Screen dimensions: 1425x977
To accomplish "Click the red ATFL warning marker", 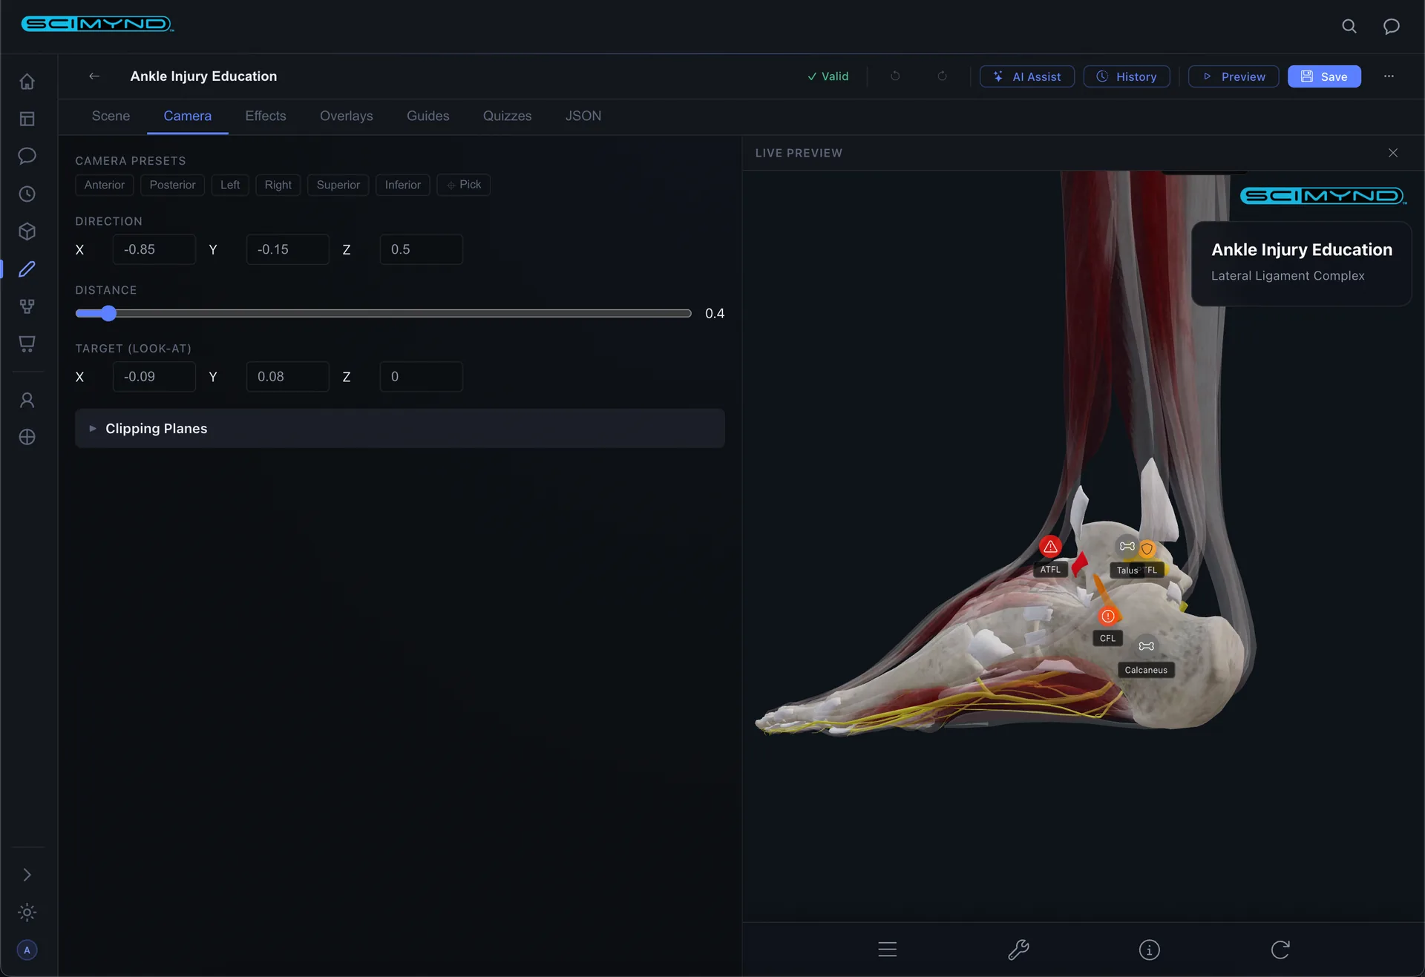I will [1050, 547].
